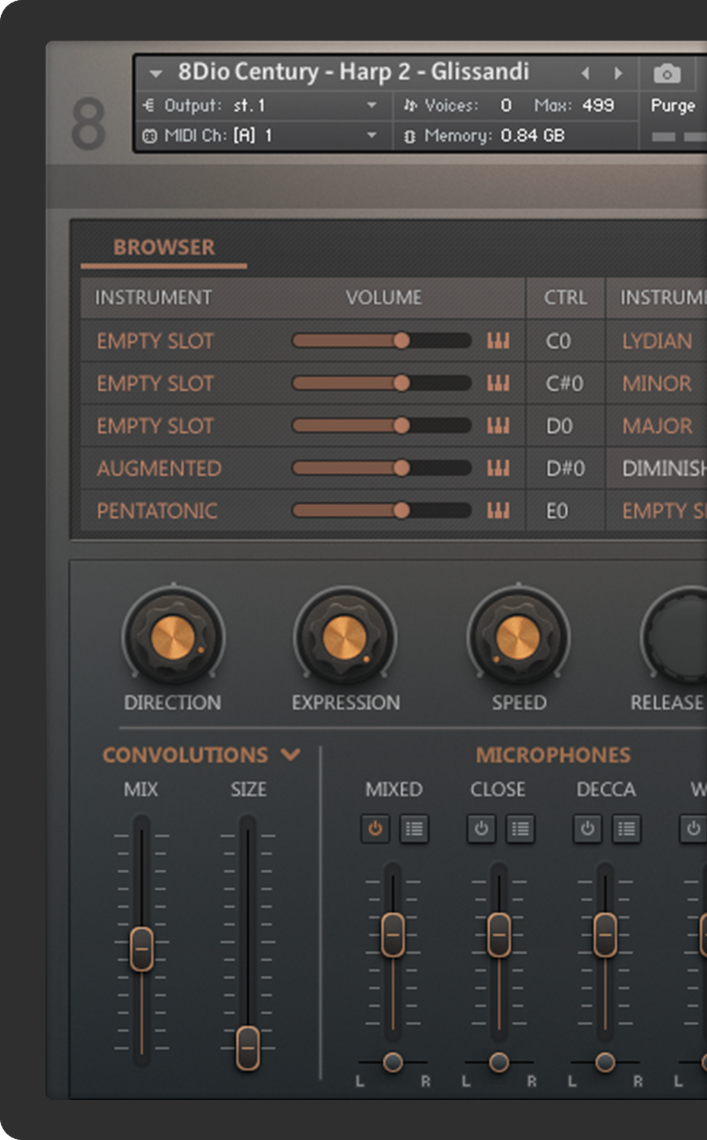Click the CLOSE microphone volume fader
The height and width of the screenshot is (1140, 707).
pyautogui.click(x=499, y=934)
